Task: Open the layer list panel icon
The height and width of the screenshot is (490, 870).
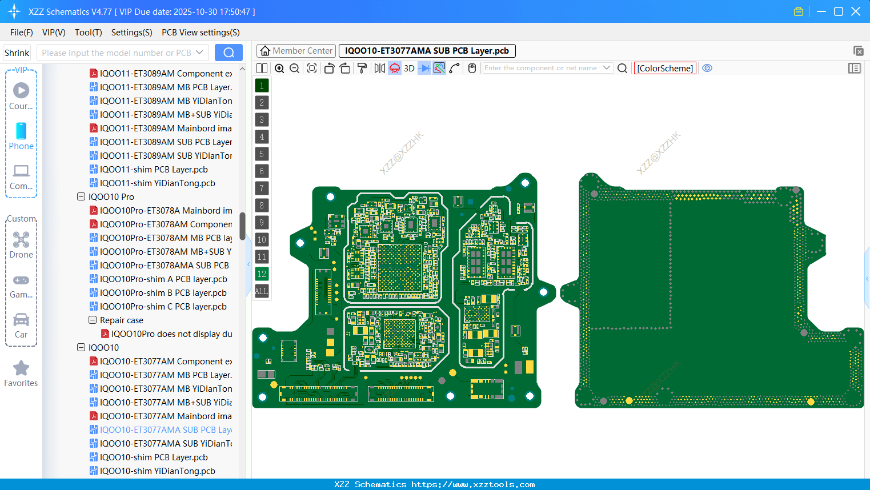Action: click(855, 68)
